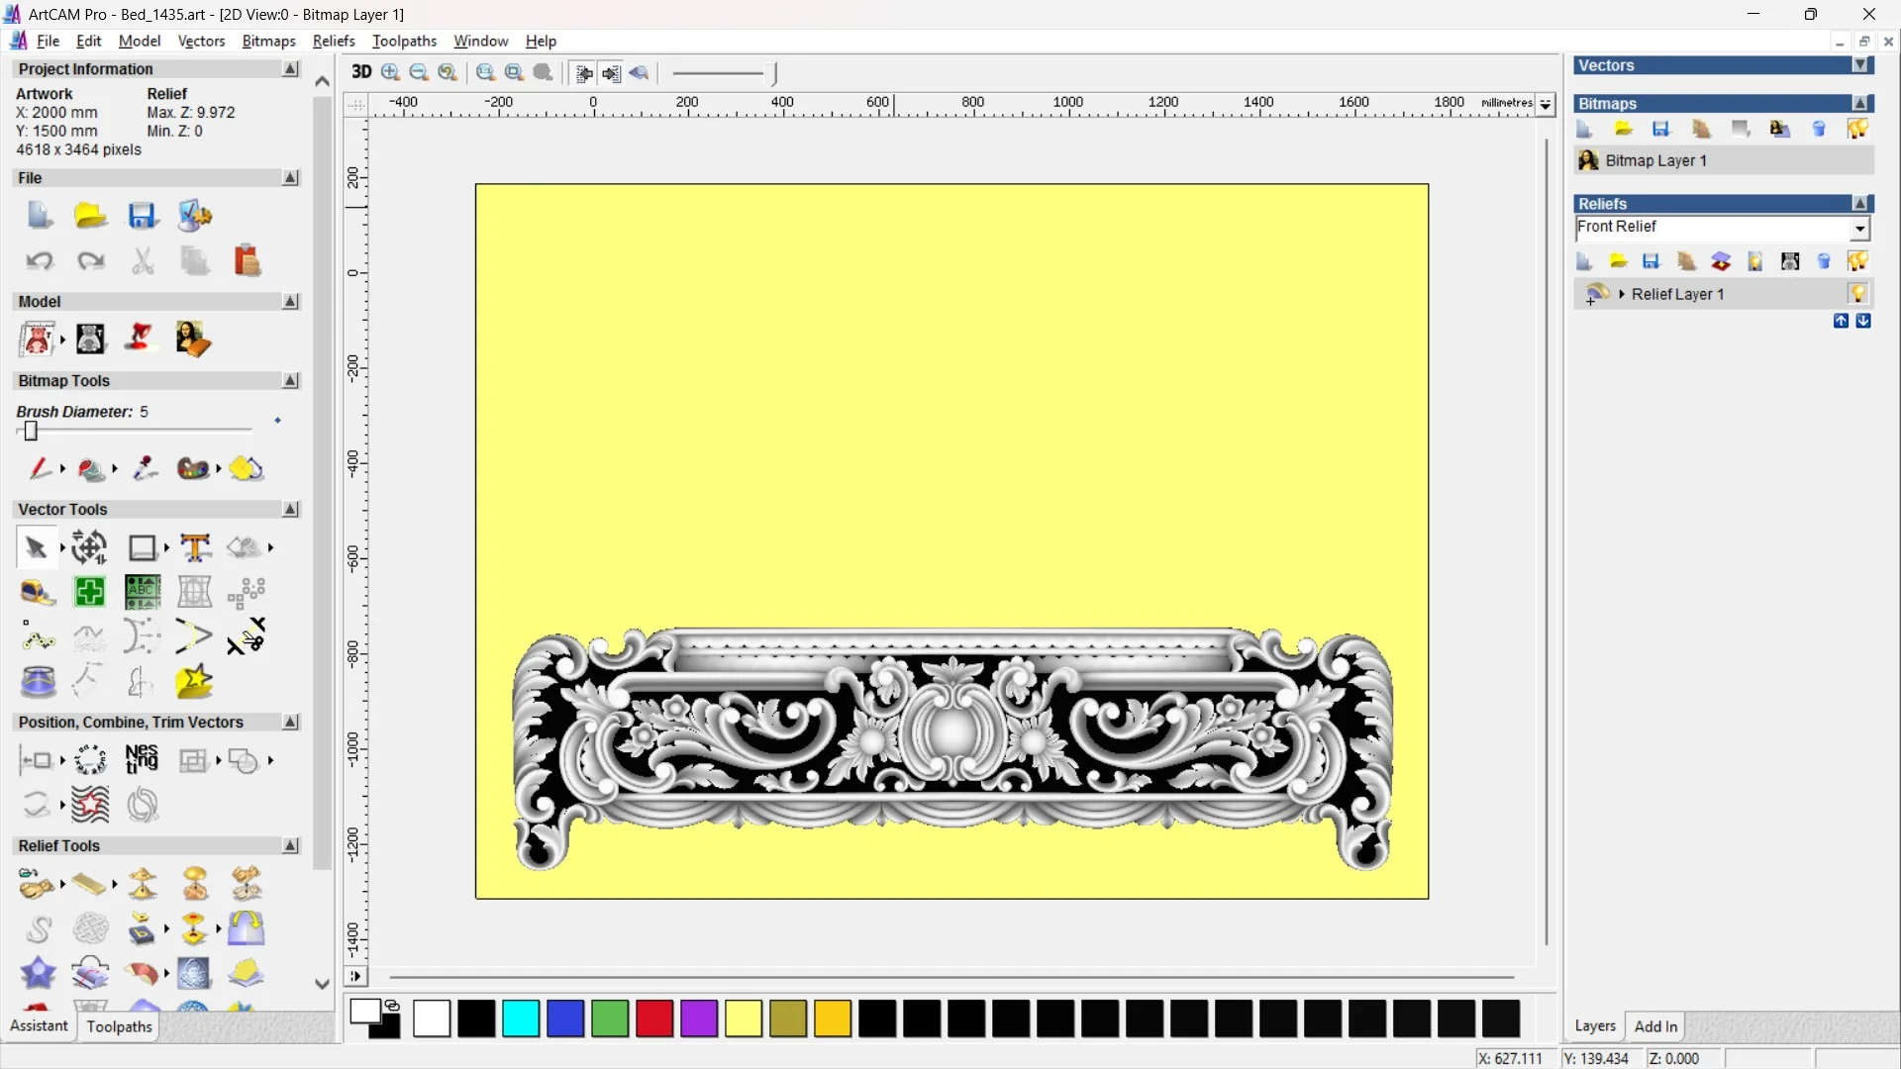Switch to the Add In tab
This screenshot has width=1901, height=1069.
coord(1655,1026)
